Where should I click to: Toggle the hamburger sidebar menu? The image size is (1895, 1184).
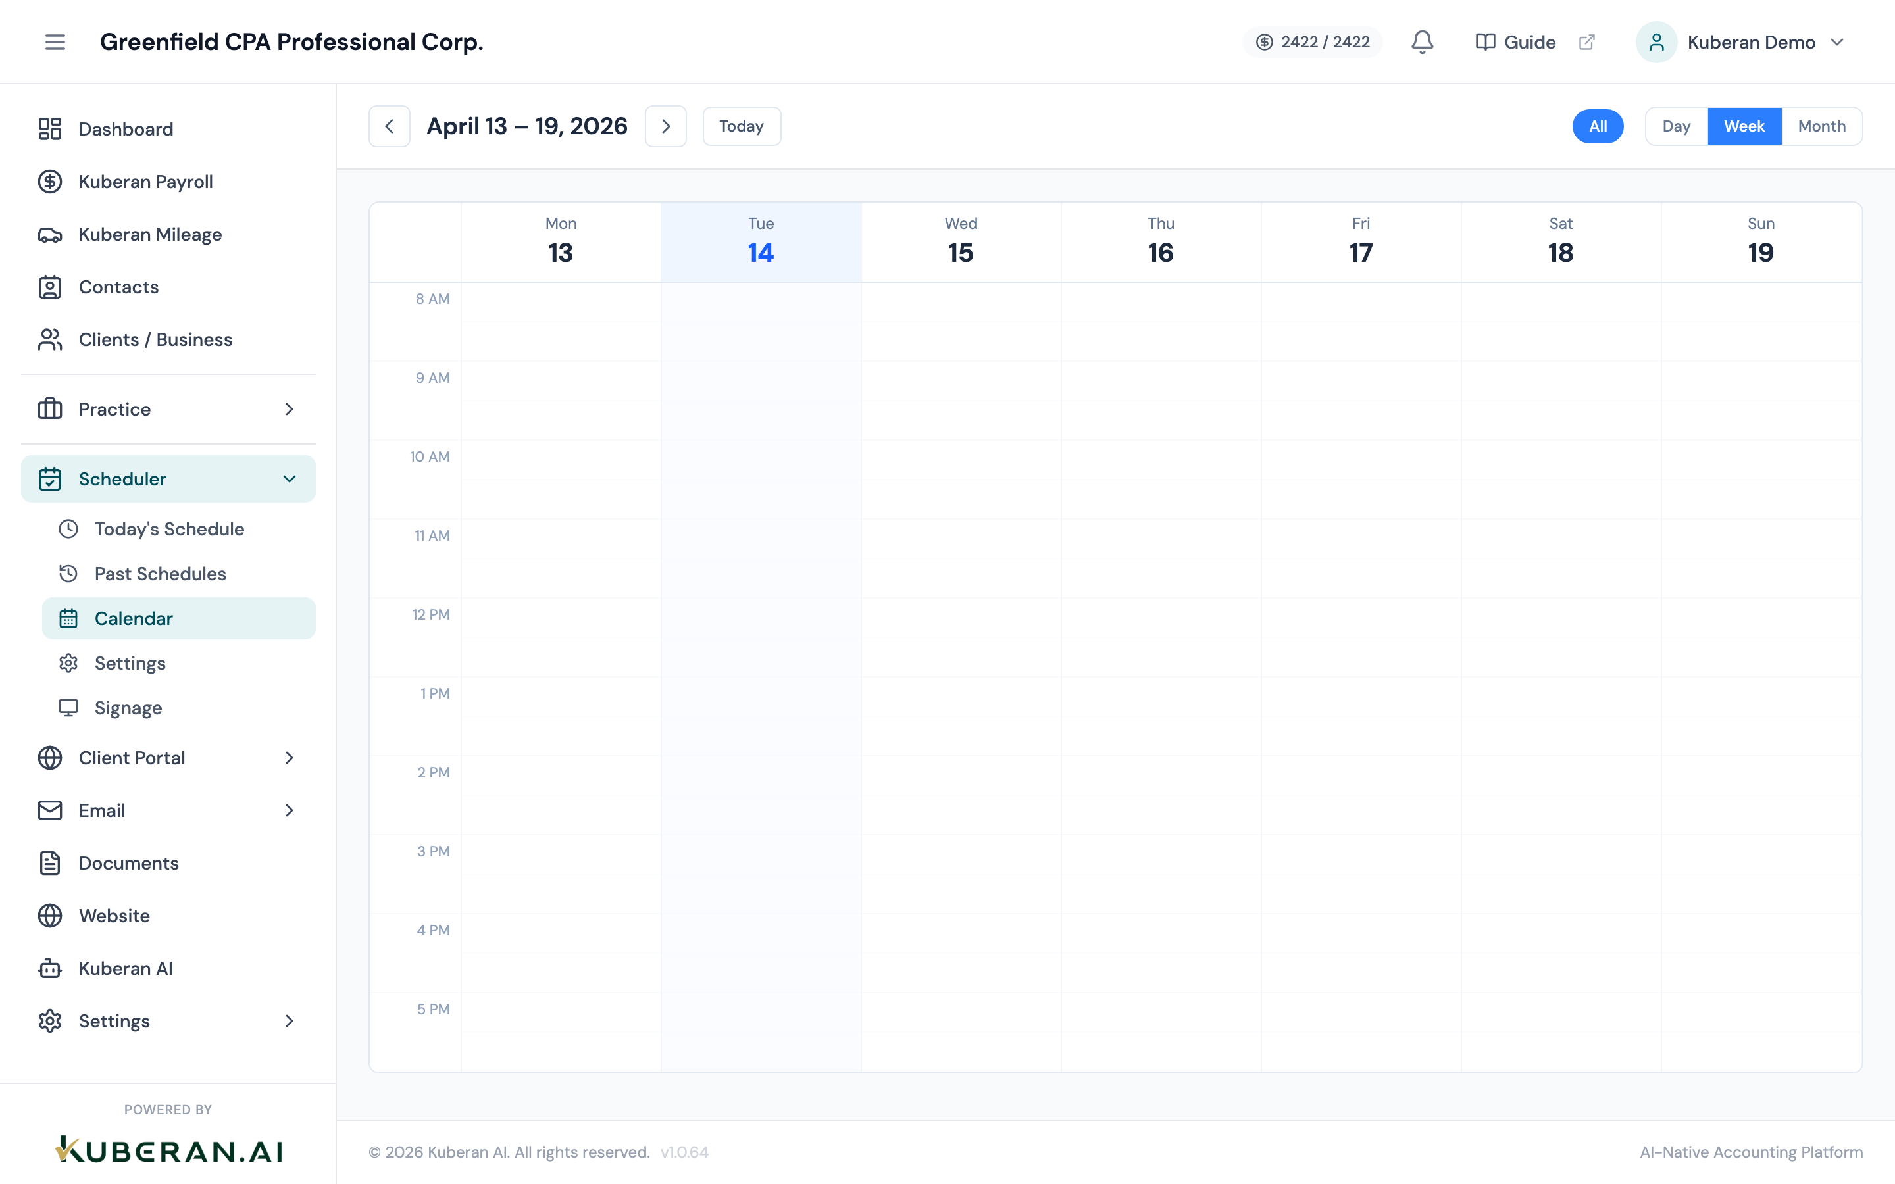55,41
